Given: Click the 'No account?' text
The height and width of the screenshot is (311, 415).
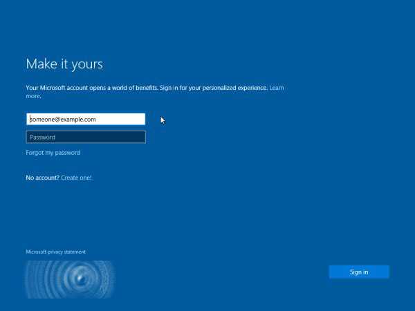Looking at the screenshot, I should 42,178.
